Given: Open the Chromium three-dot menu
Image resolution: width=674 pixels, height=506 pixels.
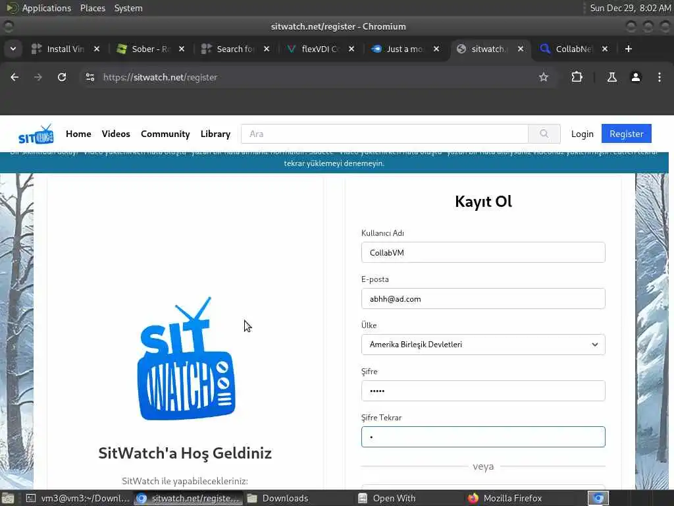Looking at the screenshot, I should point(660,77).
